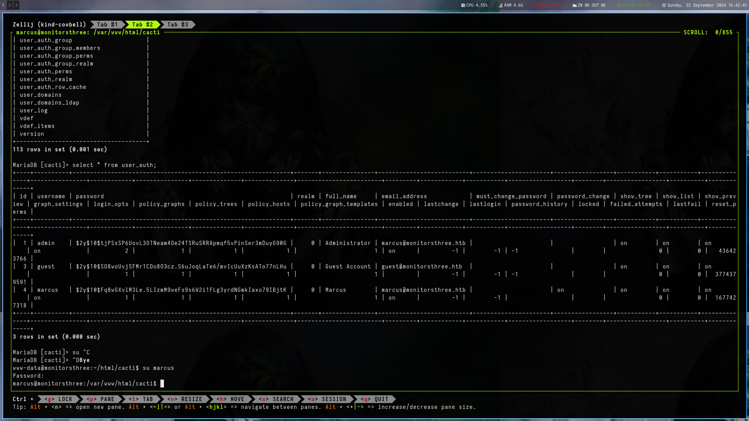Switch to workspace 2 in top bar
The image size is (749, 421).
(x=9, y=5)
